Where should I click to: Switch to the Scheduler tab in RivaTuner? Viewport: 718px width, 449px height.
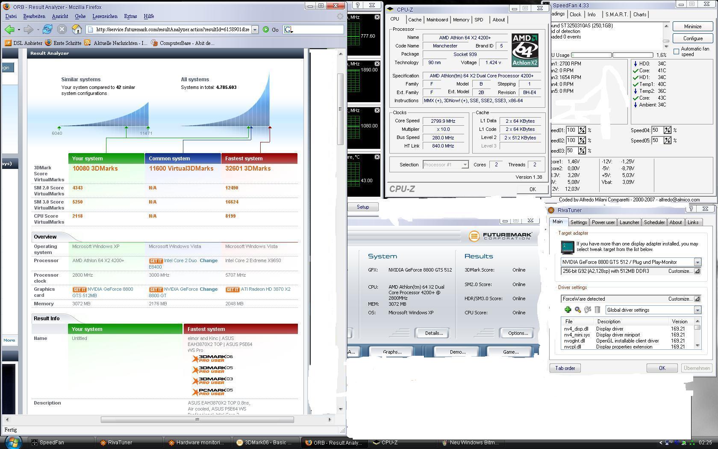coord(654,222)
